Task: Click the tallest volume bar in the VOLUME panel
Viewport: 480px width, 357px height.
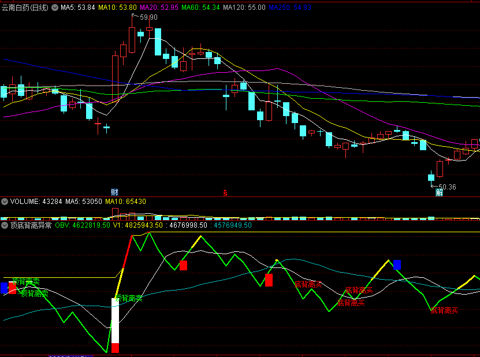Action: coord(115,214)
